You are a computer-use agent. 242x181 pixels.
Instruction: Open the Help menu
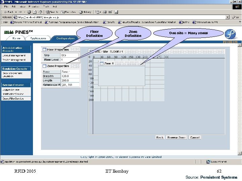click(55, 7)
